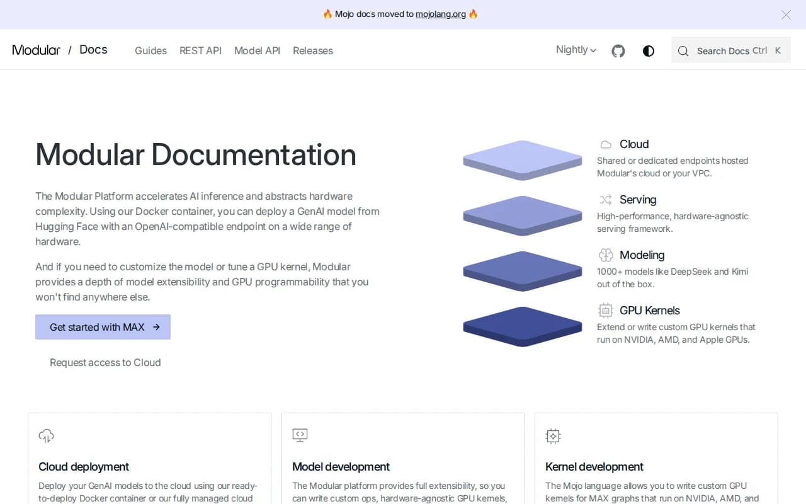Image resolution: width=806 pixels, height=504 pixels.
Task: Click Get started with MAX button
Action: (103, 327)
